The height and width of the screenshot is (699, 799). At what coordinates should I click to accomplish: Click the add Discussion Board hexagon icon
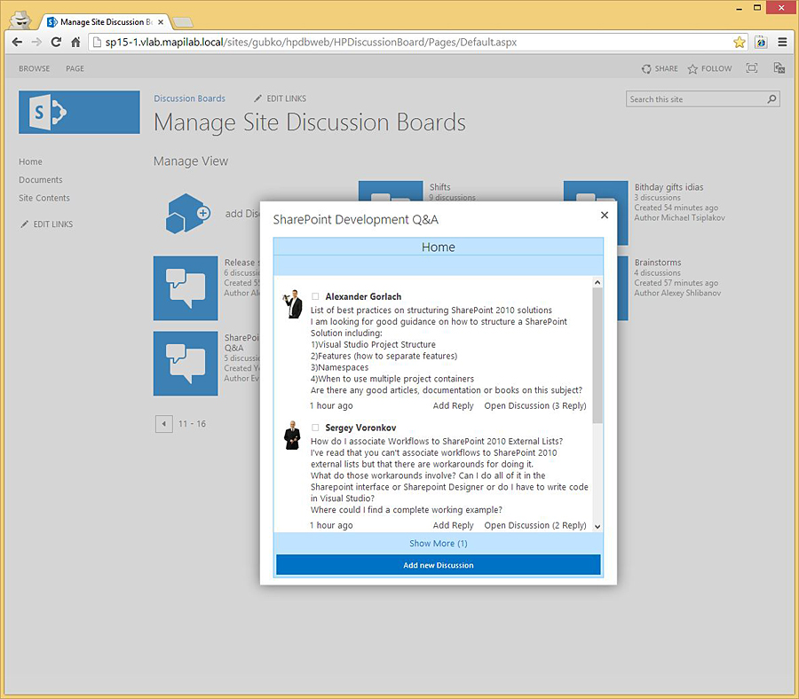(188, 214)
